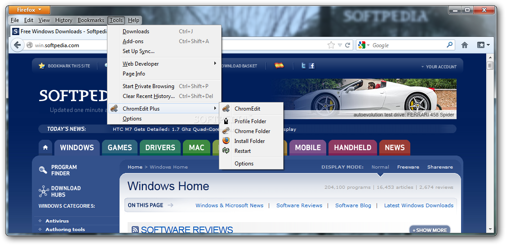This screenshot has width=506, height=245.
Task: Choose Downloads from Tools menu
Action: [164, 31]
